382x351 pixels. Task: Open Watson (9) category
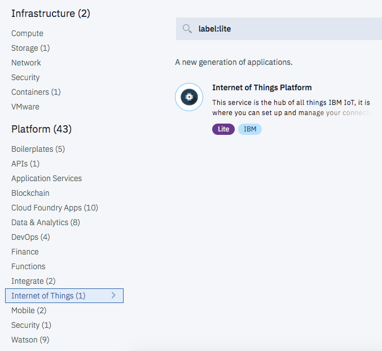tap(30, 340)
